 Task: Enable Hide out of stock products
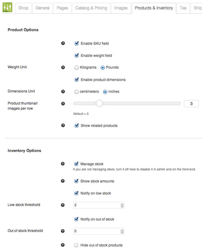tap(76, 245)
